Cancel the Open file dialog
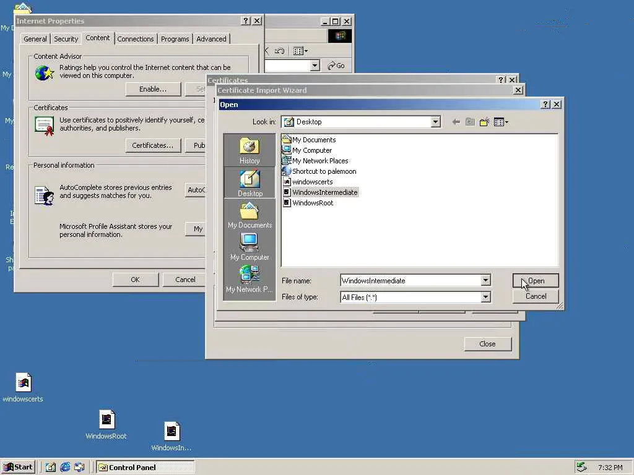Screen dimensions: 634x475 tap(536, 296)
